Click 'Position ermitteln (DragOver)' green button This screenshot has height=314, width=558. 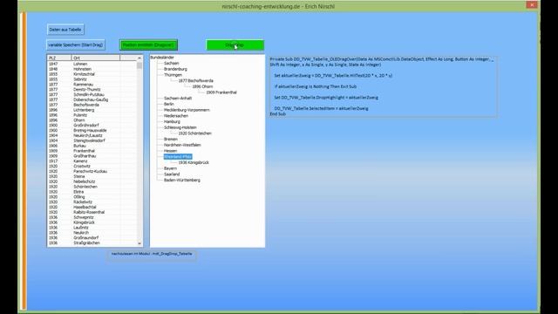(x=148, y=44)
